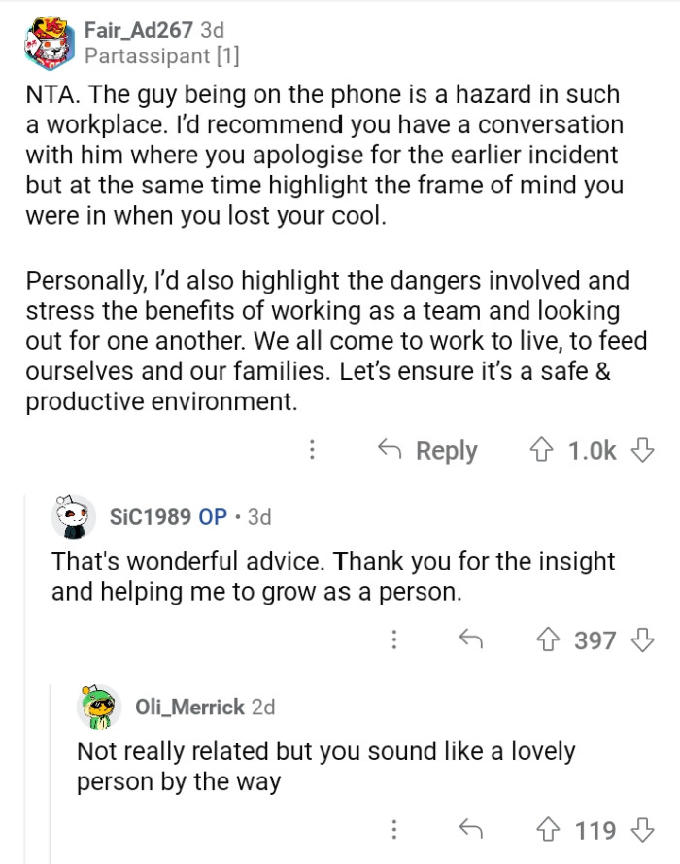Click Fair_Ad267's avatar image
The height and width of the screenshot is (864, 680).
(48, 44)
